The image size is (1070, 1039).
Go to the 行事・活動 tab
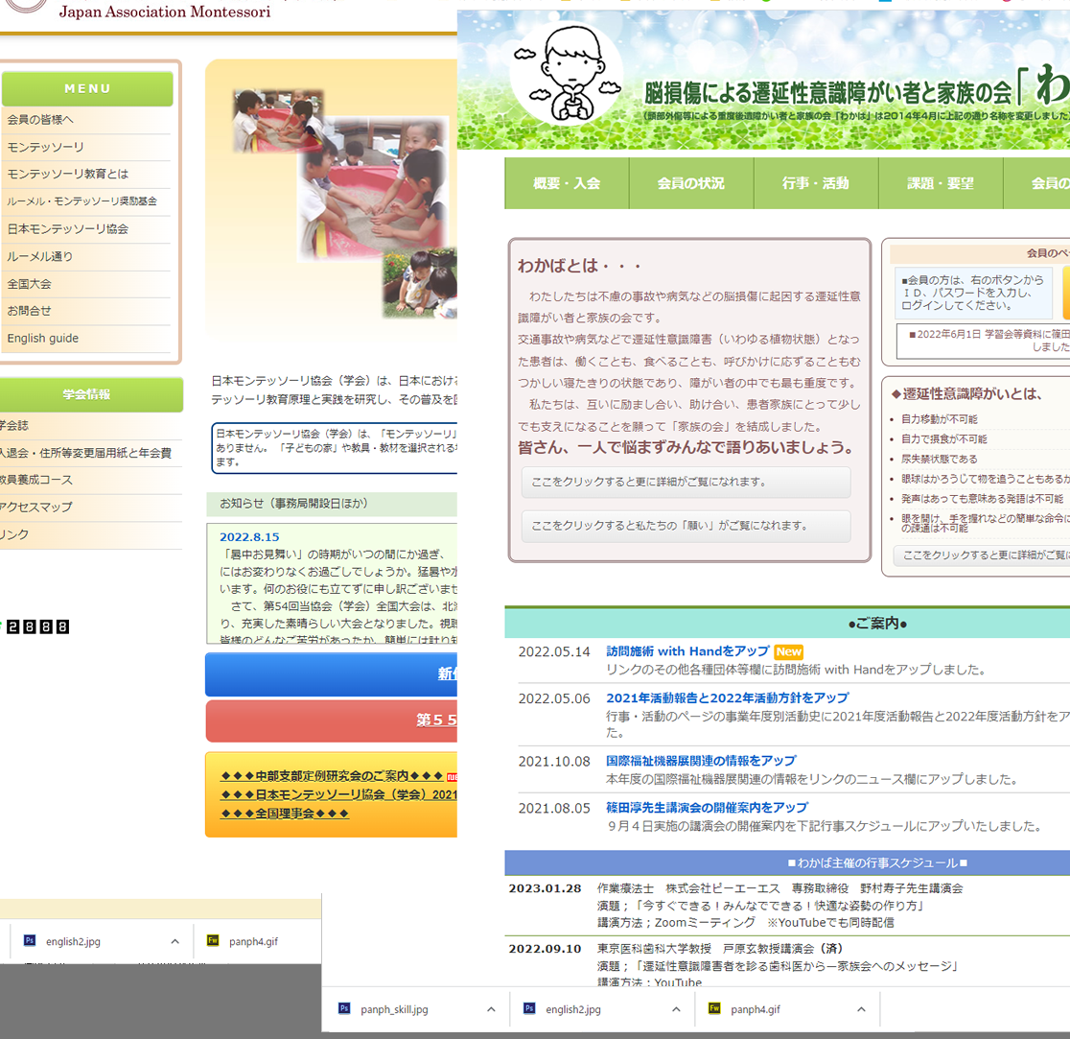point(816,183)
